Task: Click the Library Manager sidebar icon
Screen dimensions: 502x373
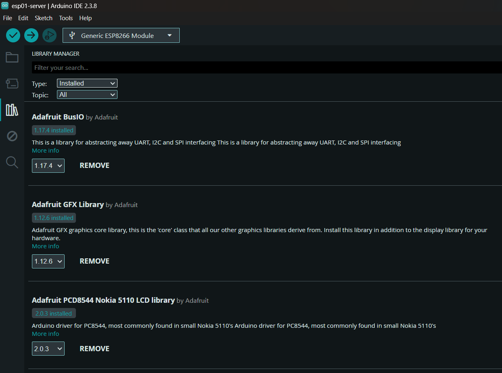Action: pos(12,110)
